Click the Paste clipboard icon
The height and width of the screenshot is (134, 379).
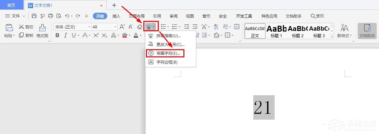pos(9,28)
